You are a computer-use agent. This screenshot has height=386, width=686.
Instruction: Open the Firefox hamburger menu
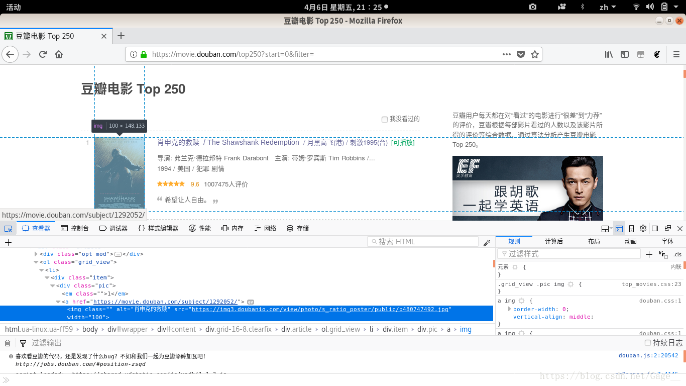point(676,54)
